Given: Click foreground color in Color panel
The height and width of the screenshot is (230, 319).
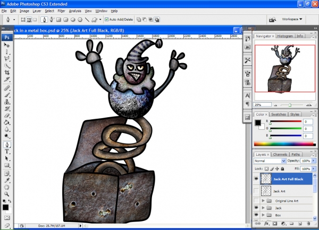Looking at the screenshot, I should (258, 123).
